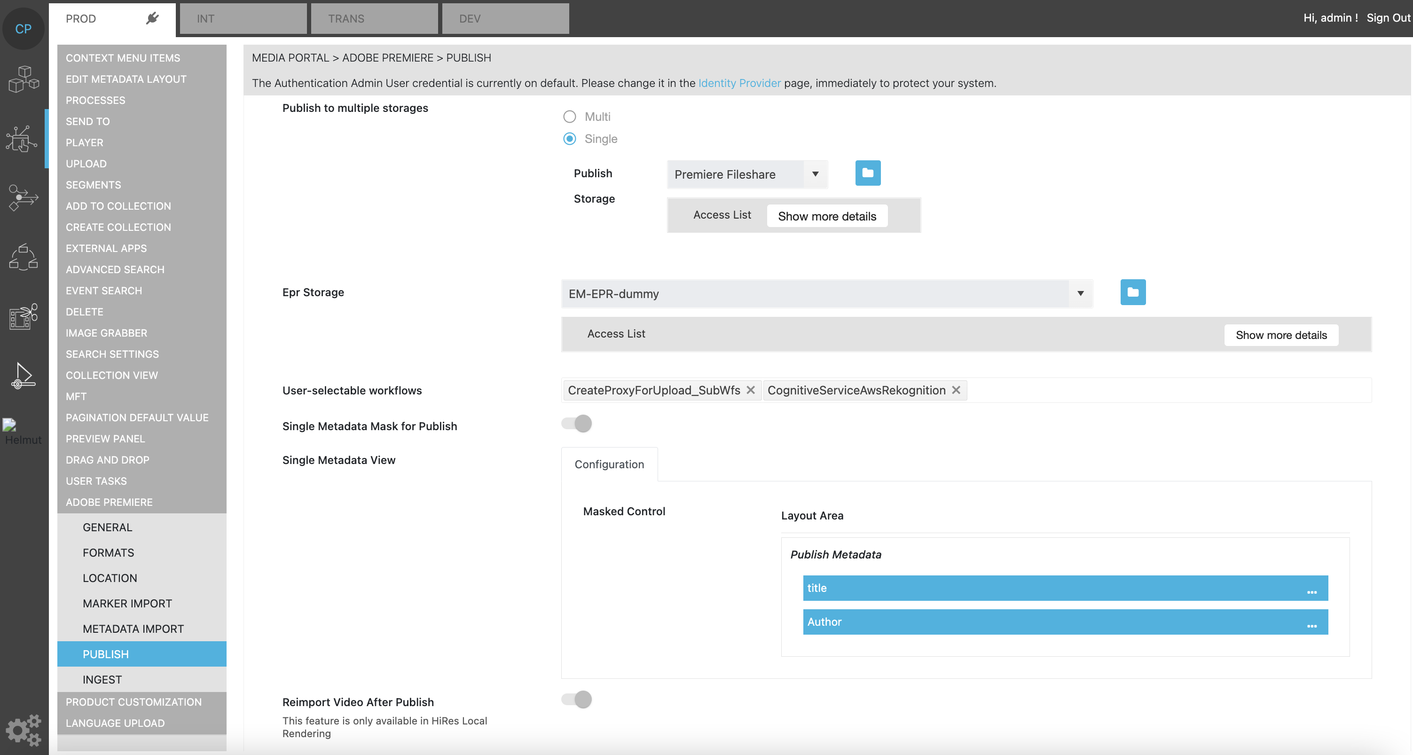Select the Multi radio option
The height and width of the screenshot is (755, 1413).
pyautogui.click(x=569, y=117)
